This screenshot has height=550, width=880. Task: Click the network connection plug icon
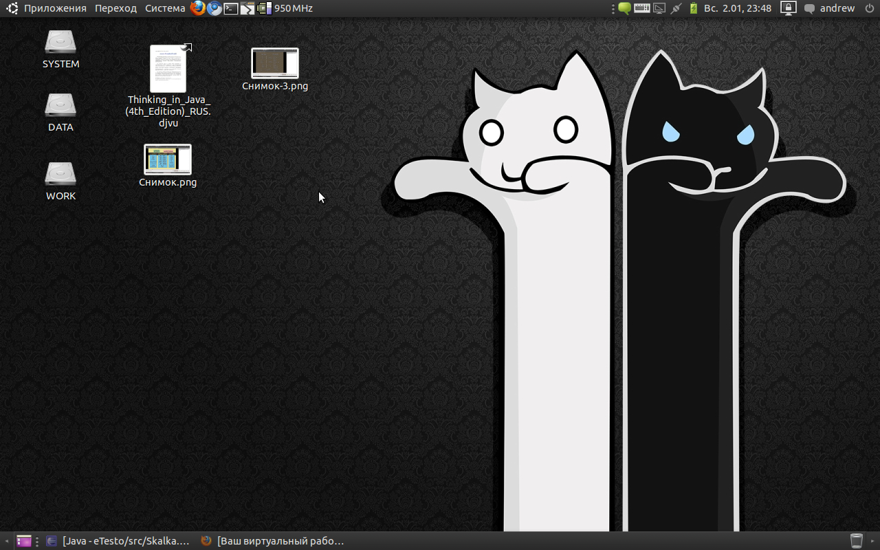[676, 8]
